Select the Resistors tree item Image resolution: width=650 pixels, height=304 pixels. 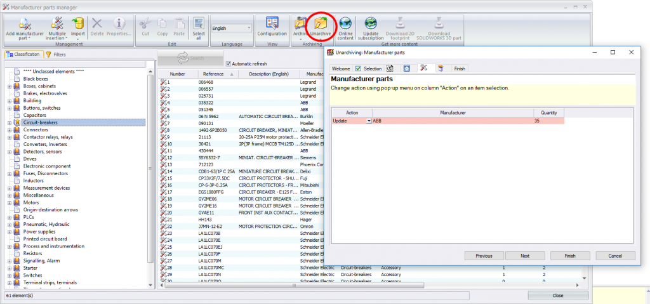[32, 253]
